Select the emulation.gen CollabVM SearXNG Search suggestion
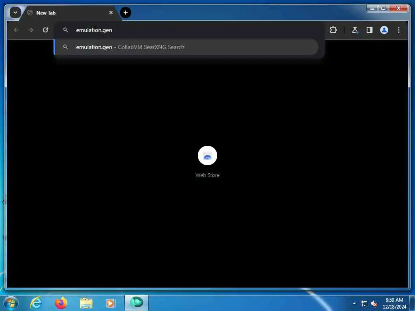The height and width of the screenshot is (311, 415). 186,47
